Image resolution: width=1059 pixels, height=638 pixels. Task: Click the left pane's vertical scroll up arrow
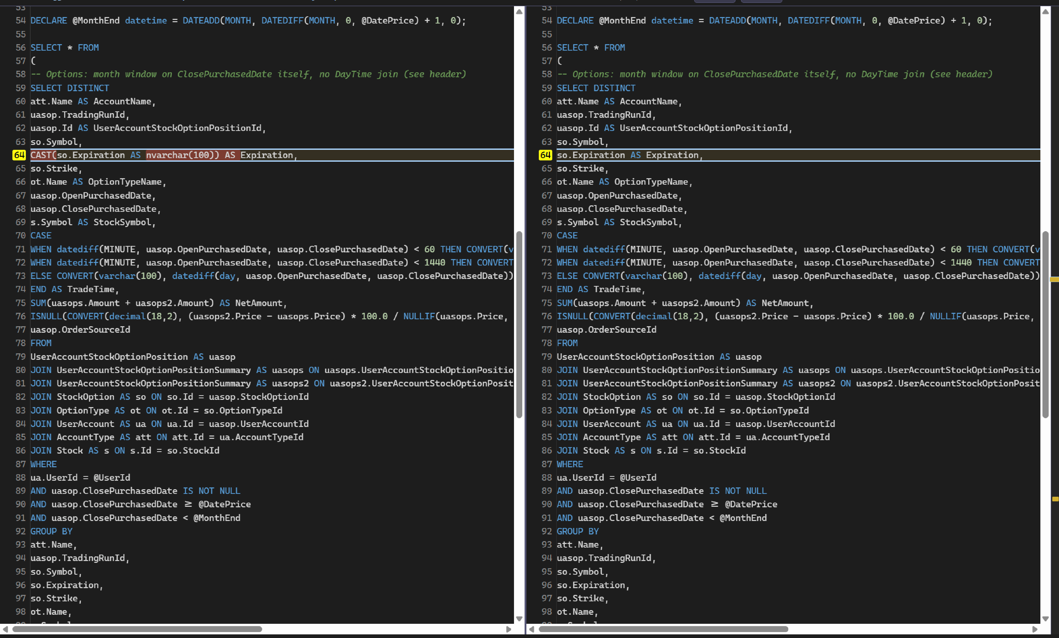pos(519,12)
